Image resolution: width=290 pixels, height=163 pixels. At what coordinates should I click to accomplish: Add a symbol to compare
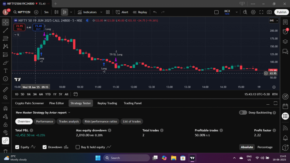(36, 12)
